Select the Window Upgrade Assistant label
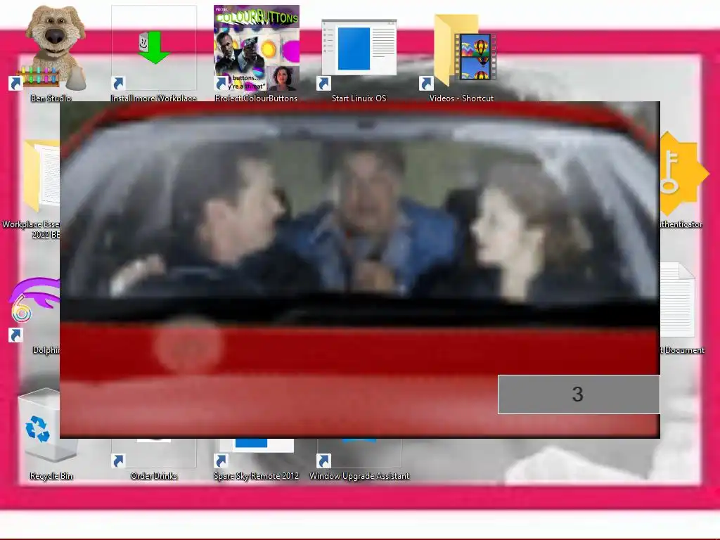 (x=359, y=476)
